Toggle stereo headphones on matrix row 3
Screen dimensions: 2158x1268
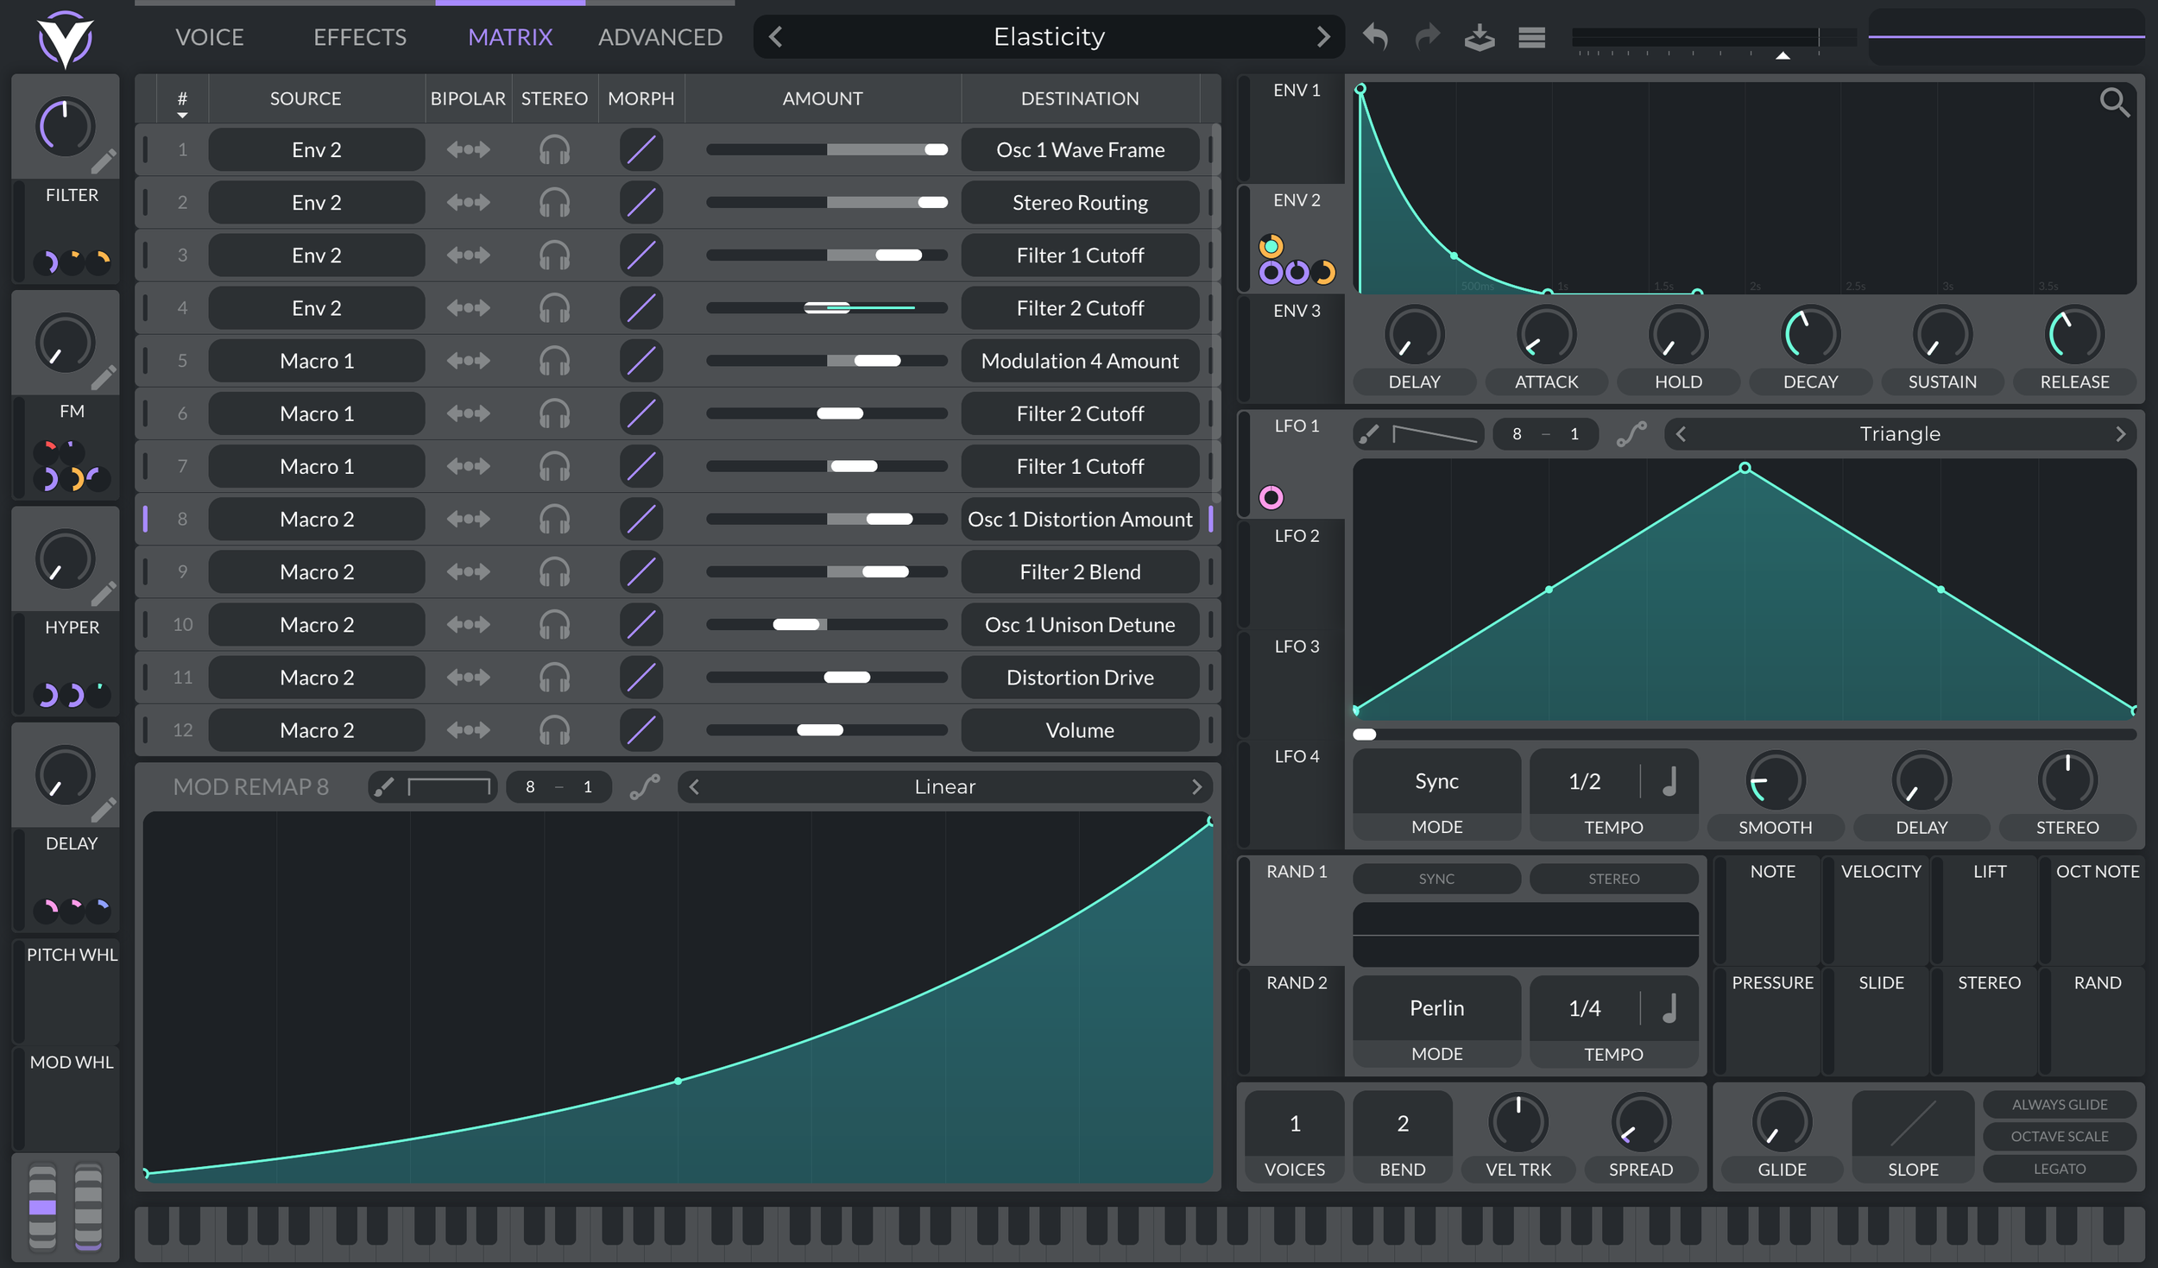[x=554, y=255]
